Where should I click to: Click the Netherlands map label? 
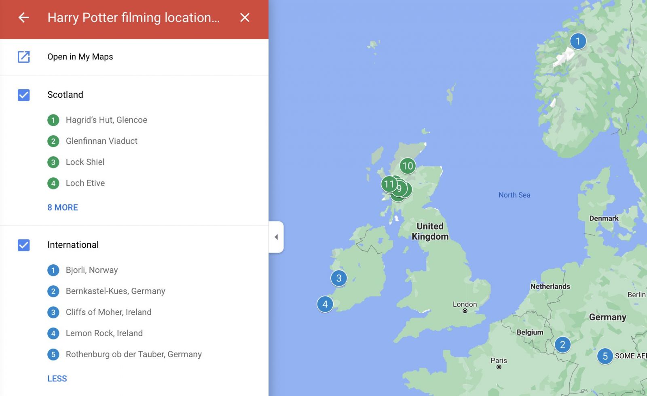(550, 286)
